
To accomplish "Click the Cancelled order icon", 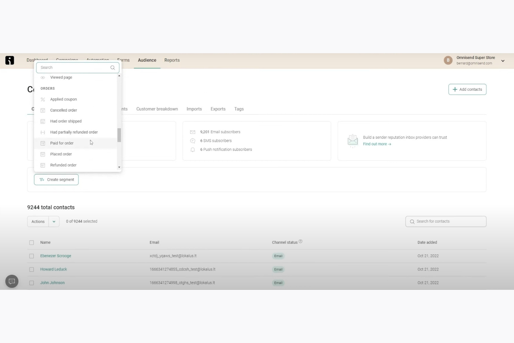I will coord(43,110).
